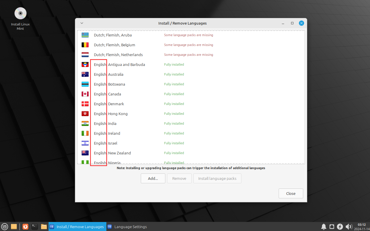Click the show desktop button in panel
The height and width of the screenshot is (231, 370).
(x=14, y=227)
